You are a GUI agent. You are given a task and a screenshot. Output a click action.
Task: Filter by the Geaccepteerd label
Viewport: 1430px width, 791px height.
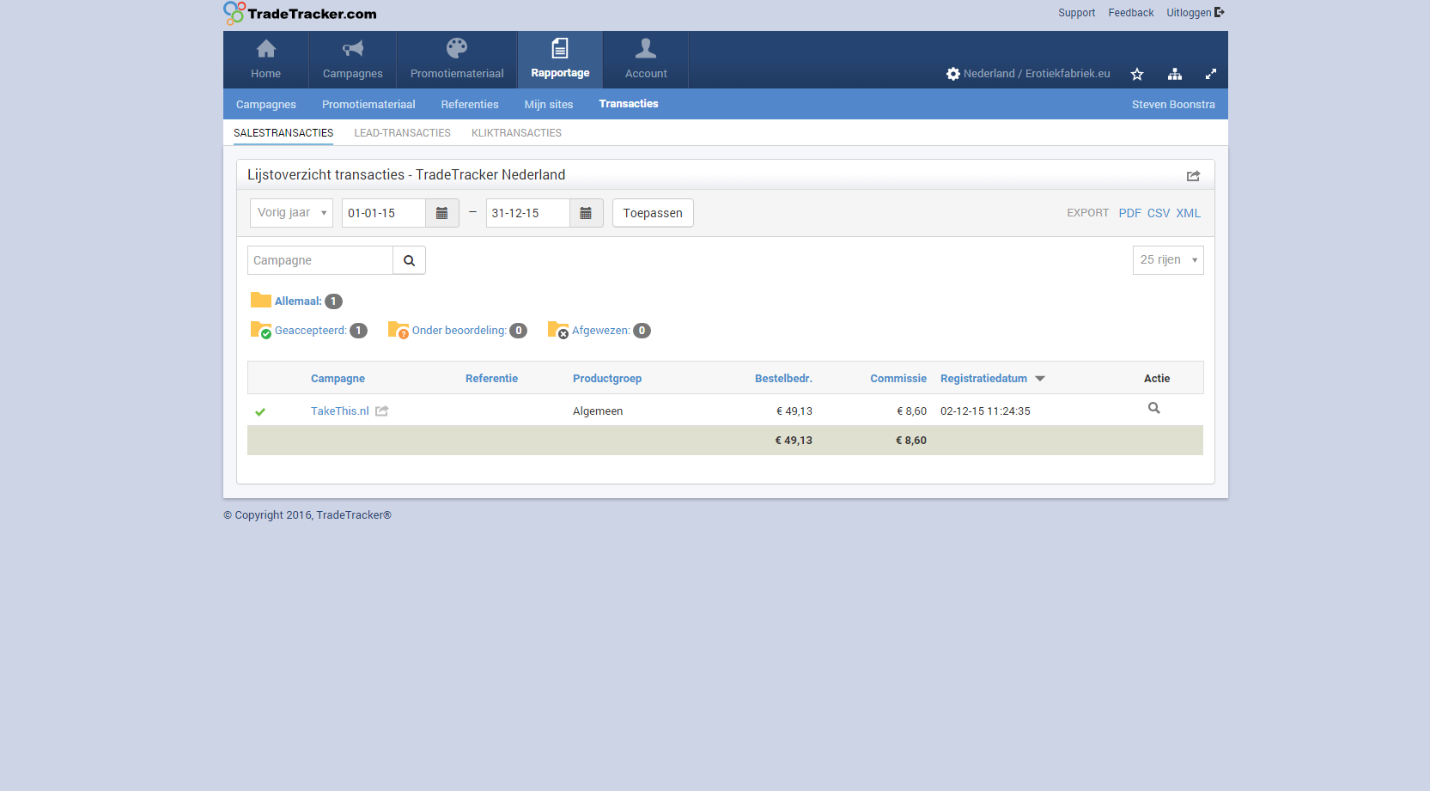pos(311,331)
